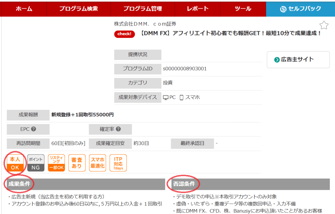This screenshot has width=335, height=214.
Task: Click the ITP対応 7days badge
Action: 118,163
